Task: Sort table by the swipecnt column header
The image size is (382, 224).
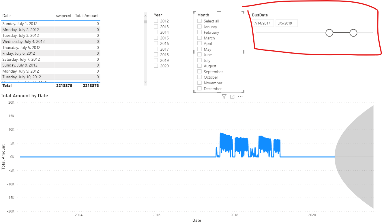Action: [x=64, y=16]
